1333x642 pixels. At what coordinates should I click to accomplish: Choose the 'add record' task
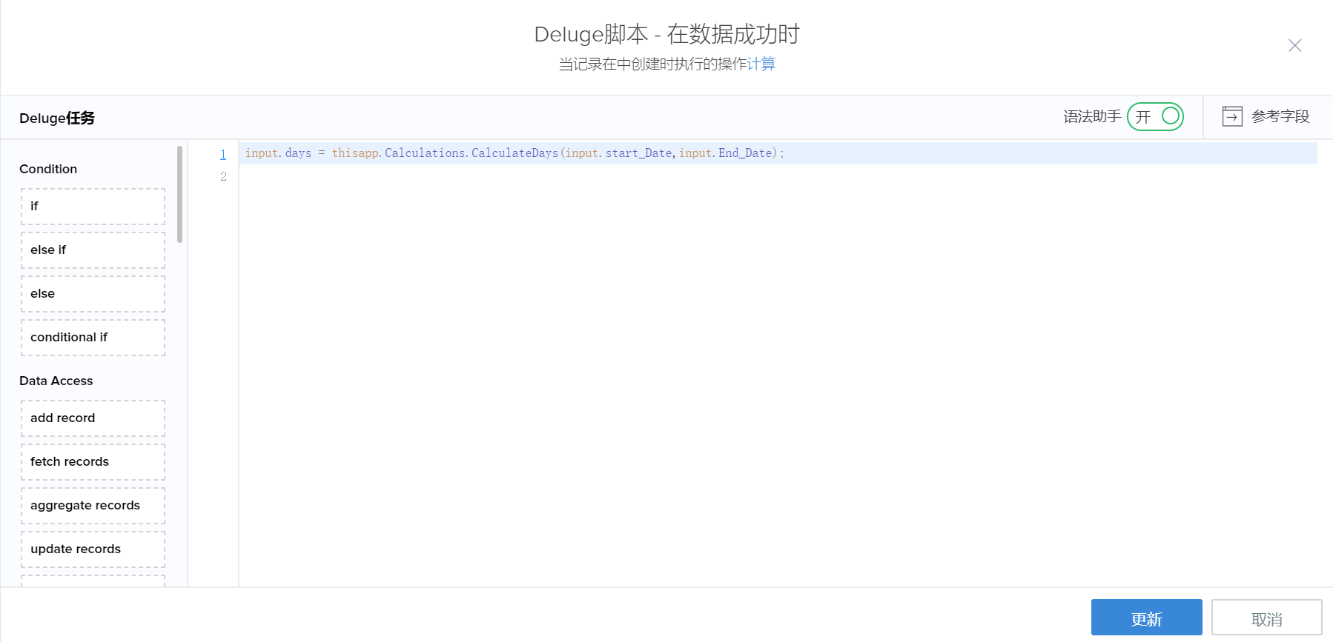(x=93, y=418)
